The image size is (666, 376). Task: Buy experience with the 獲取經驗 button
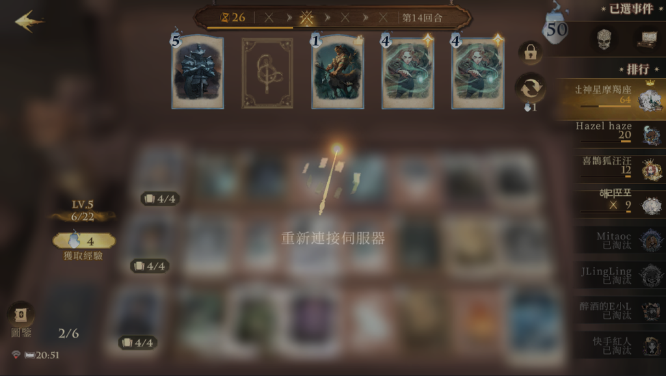[x=84, y=241]
